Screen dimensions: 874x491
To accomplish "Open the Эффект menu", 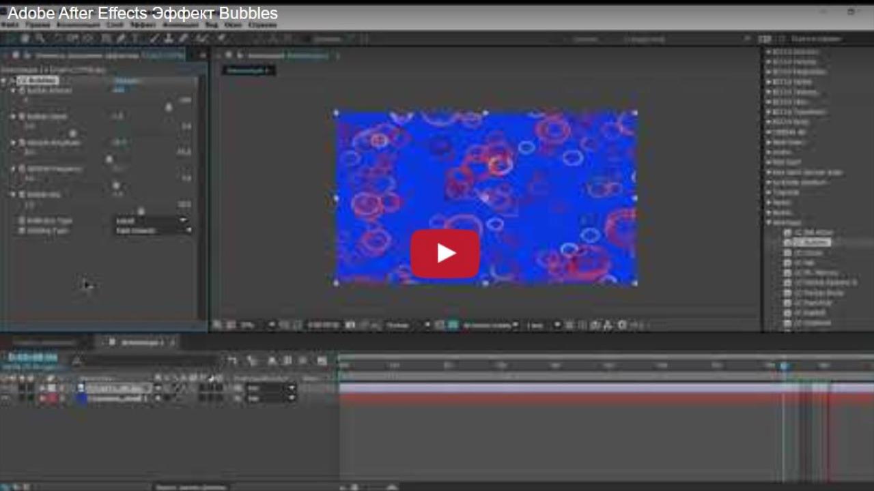I will coord(141,24).
